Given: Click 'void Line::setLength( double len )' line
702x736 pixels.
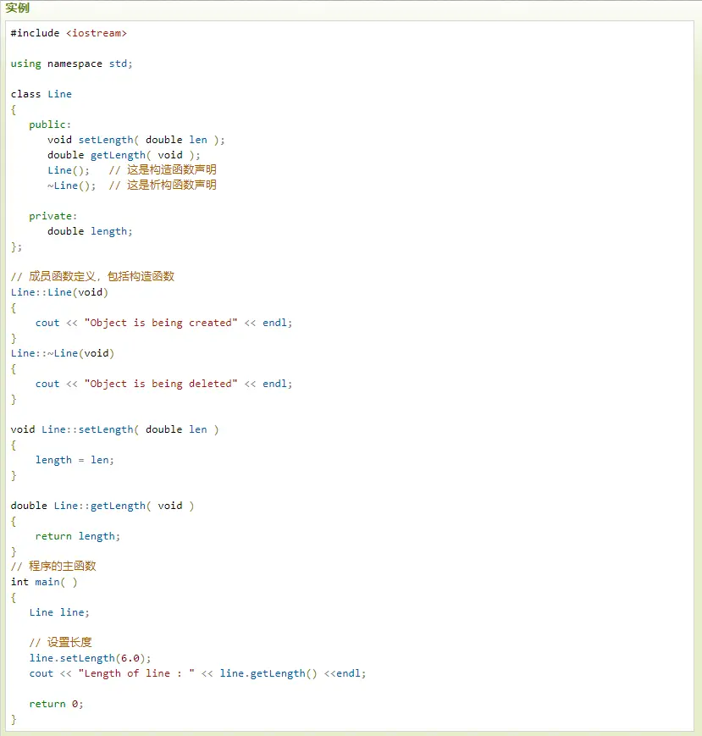Looking at the screenshot, I should point(114,429).
